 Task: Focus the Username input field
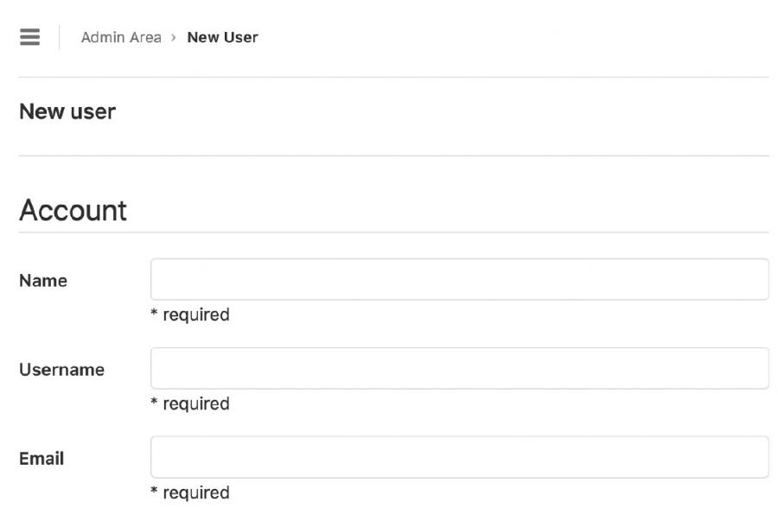point(460,368)
